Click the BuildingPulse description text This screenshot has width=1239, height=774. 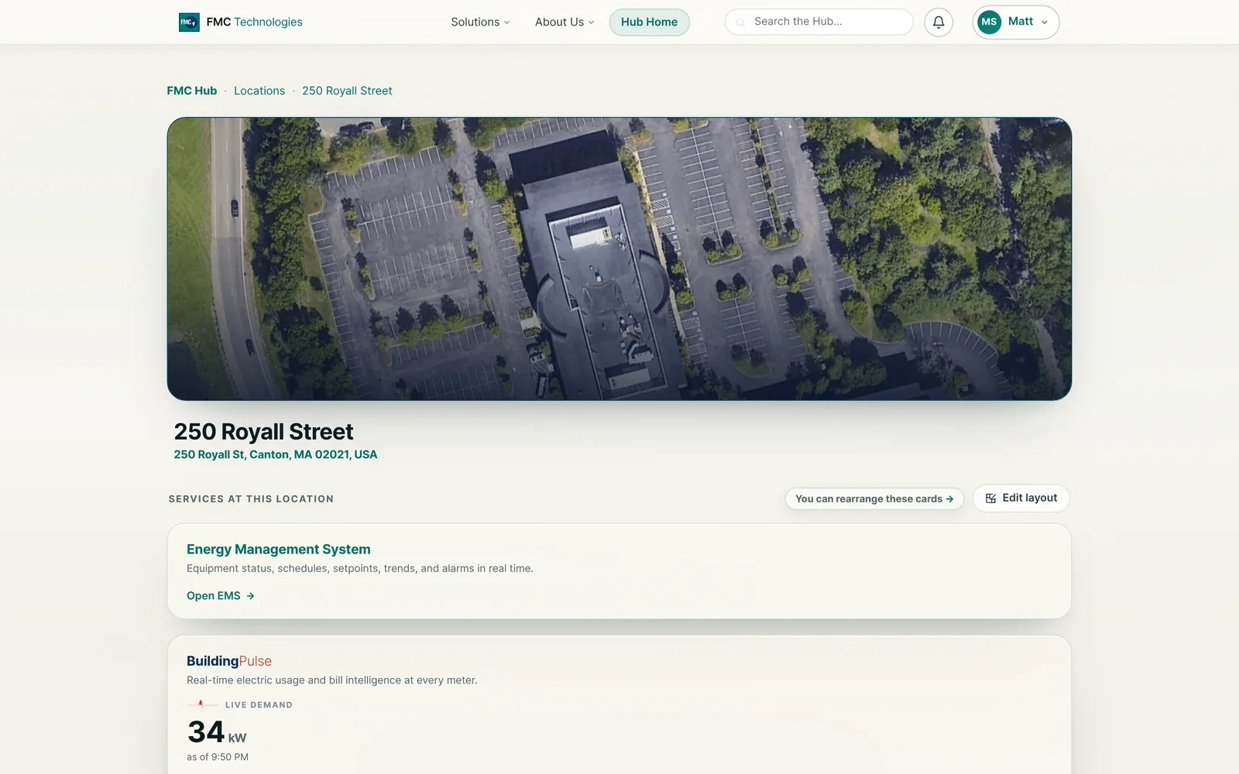pyautogui.click(x=332, y=680)
